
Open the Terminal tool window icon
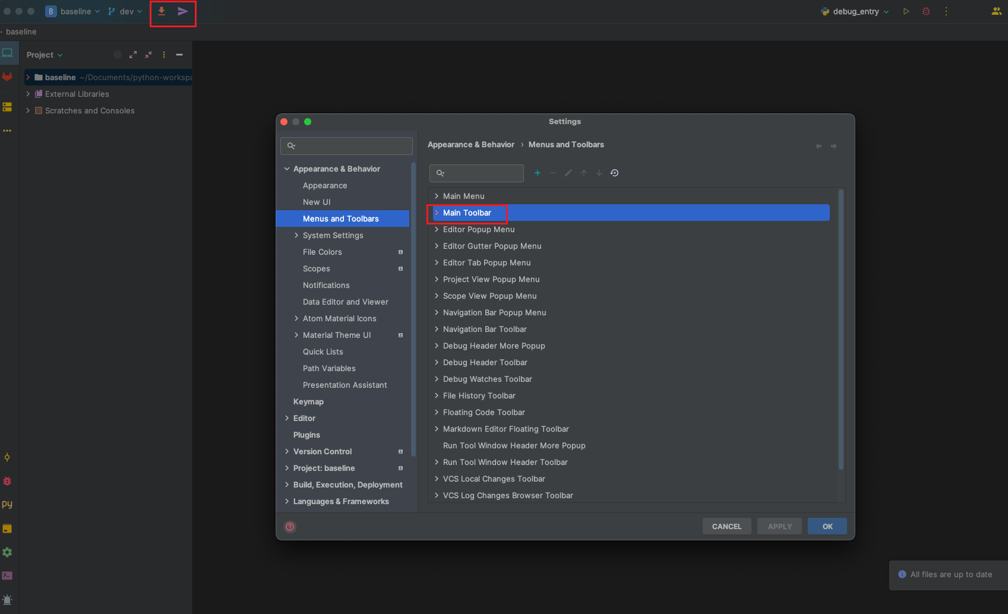click(7, 575)
